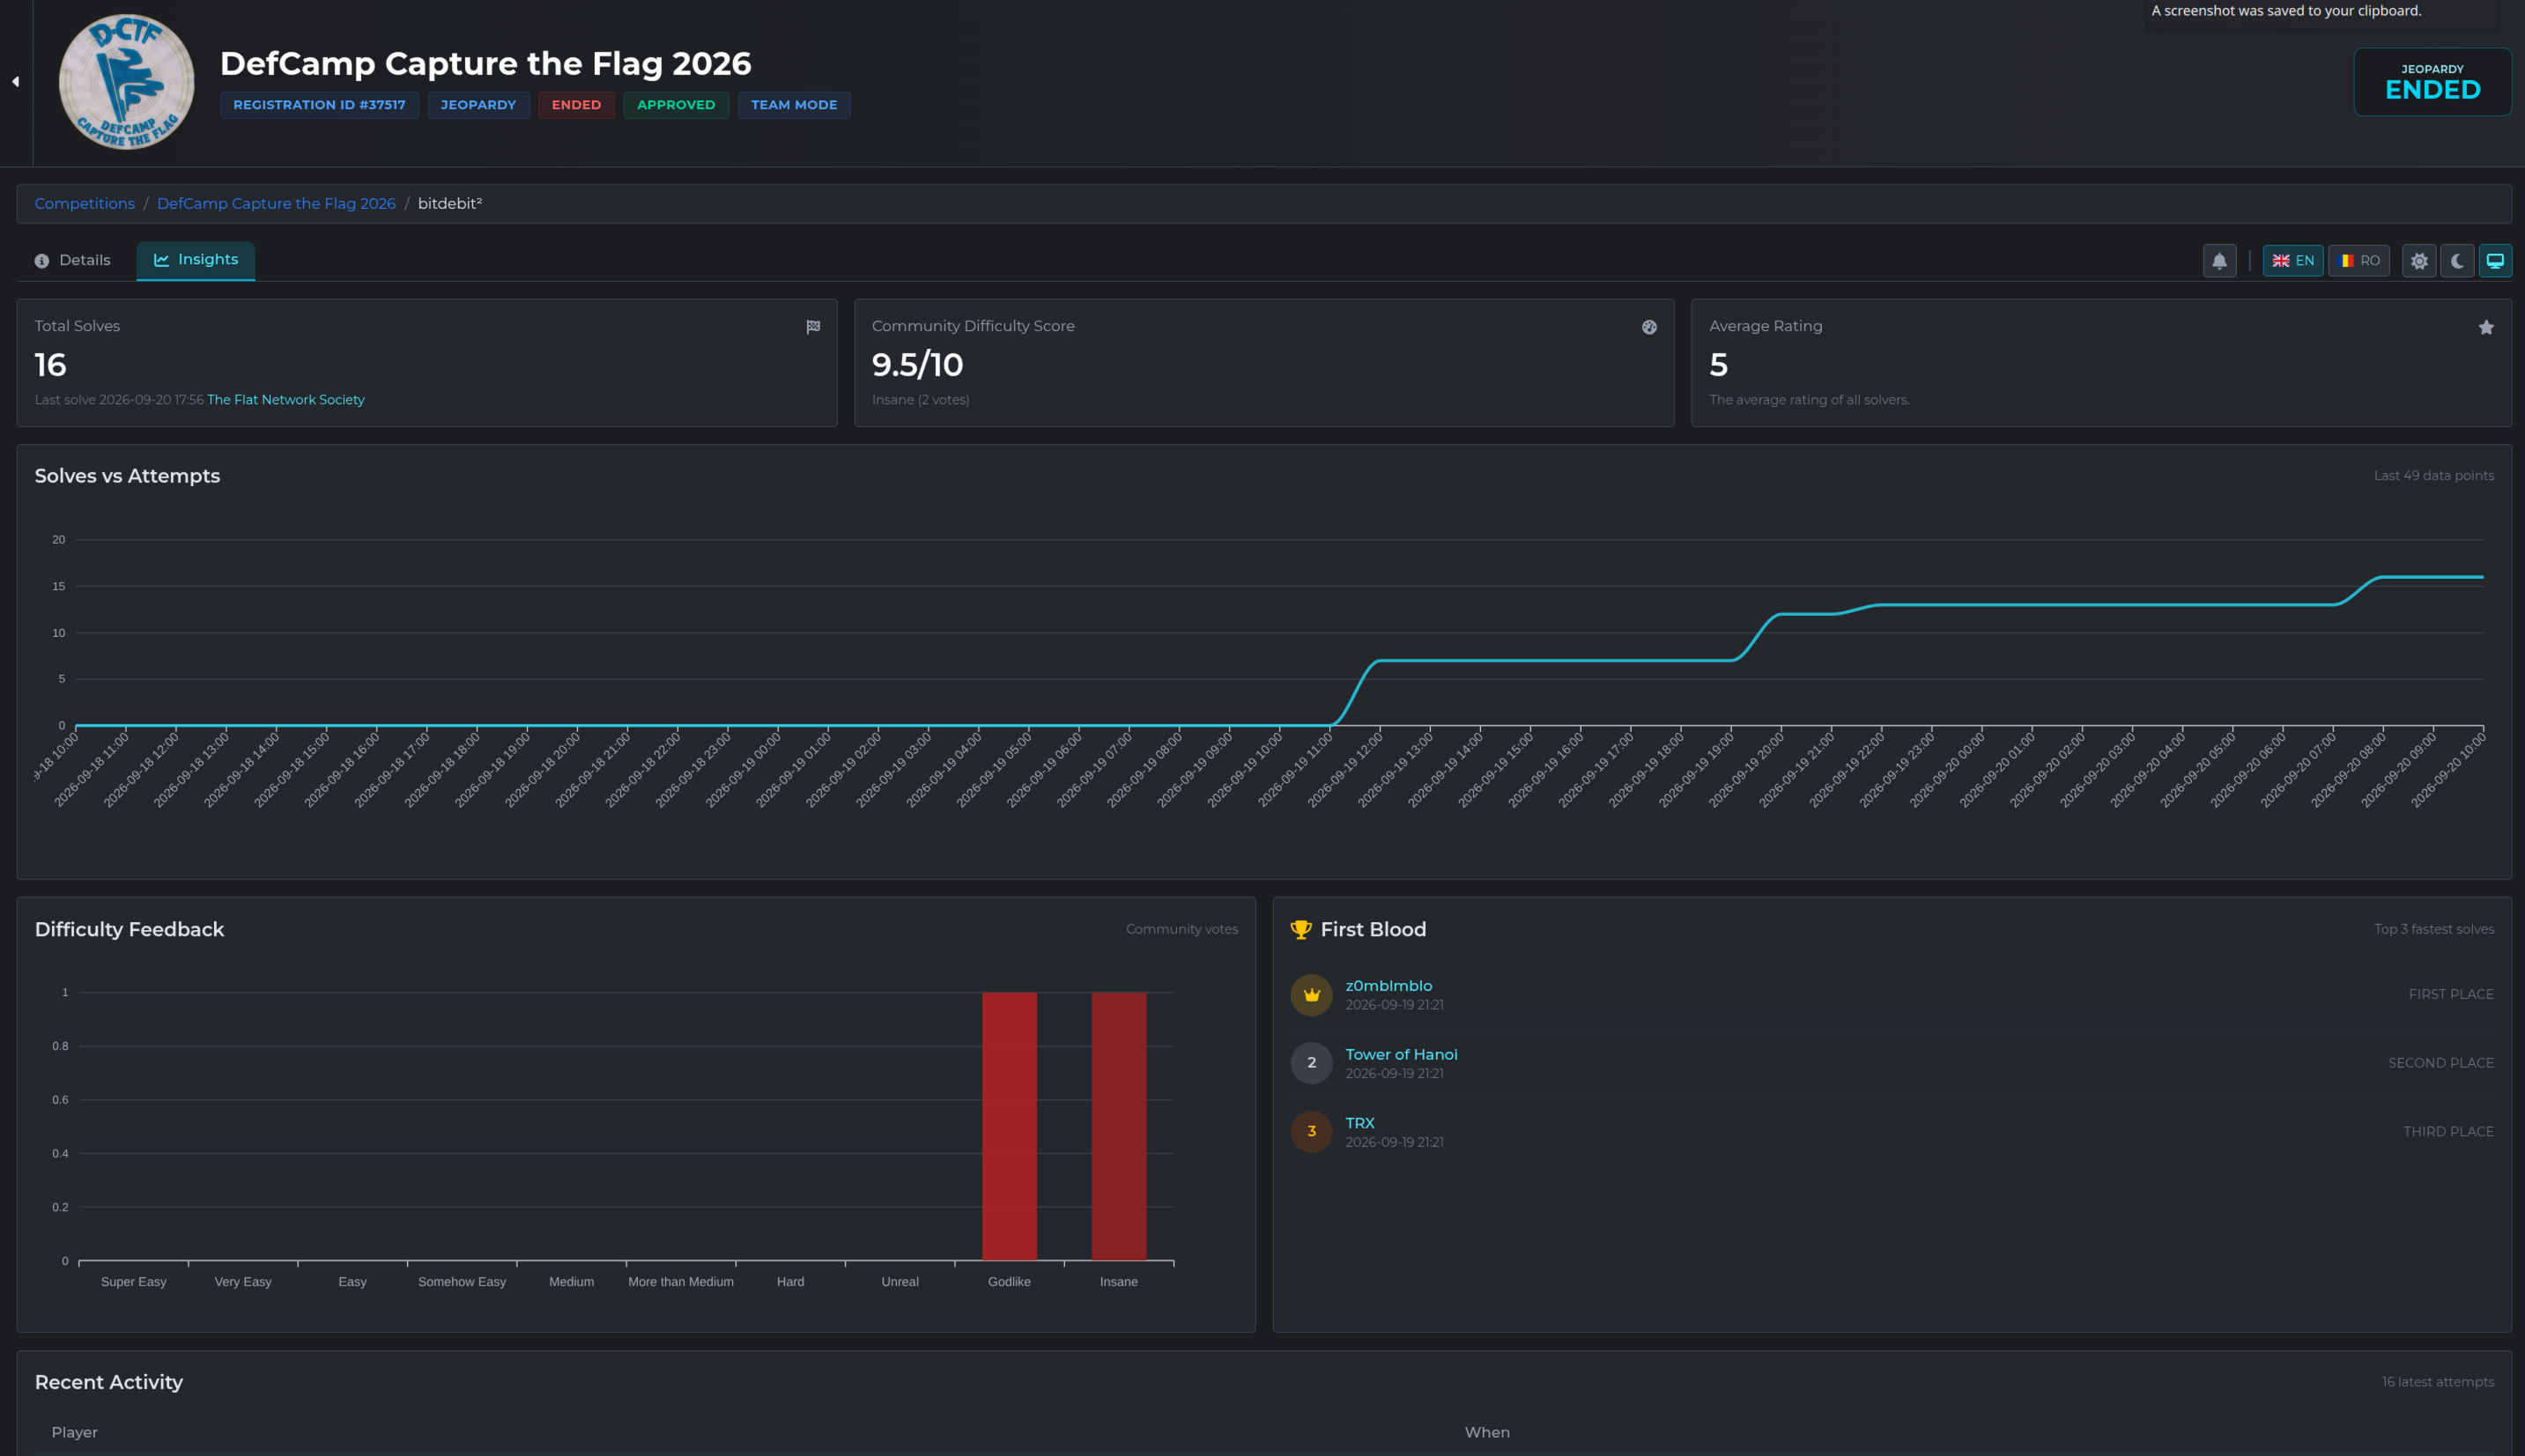Click the gauge icon in Community Difficulty Score
The image size is (2525, 1456).
[1649, 327]
